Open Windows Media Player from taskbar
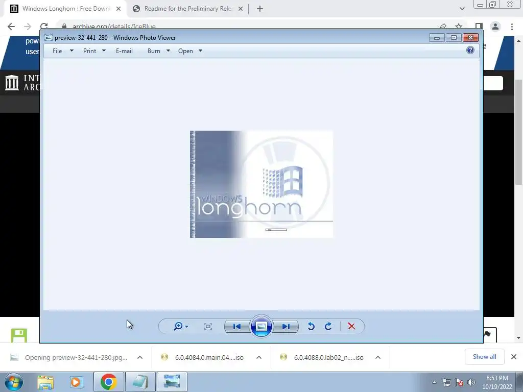Screen dimensions: 523x392 coord(77,382)
